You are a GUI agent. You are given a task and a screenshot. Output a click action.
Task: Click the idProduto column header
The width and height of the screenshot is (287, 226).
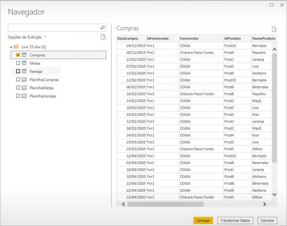click(238, 38)
